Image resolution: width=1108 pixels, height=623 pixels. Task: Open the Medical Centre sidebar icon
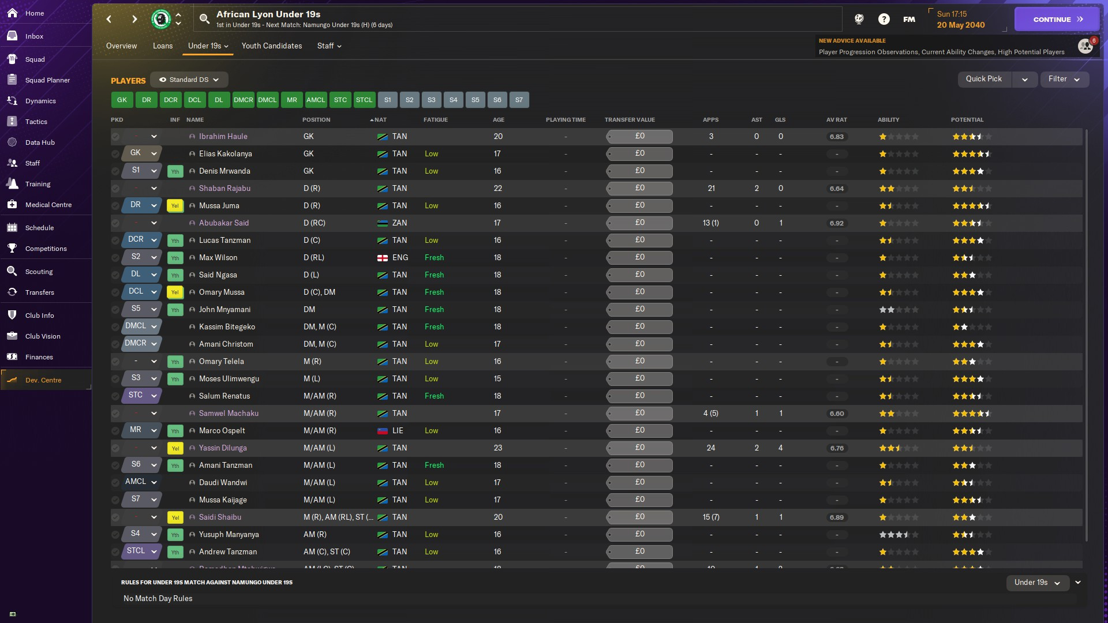[x=12, y=205]
